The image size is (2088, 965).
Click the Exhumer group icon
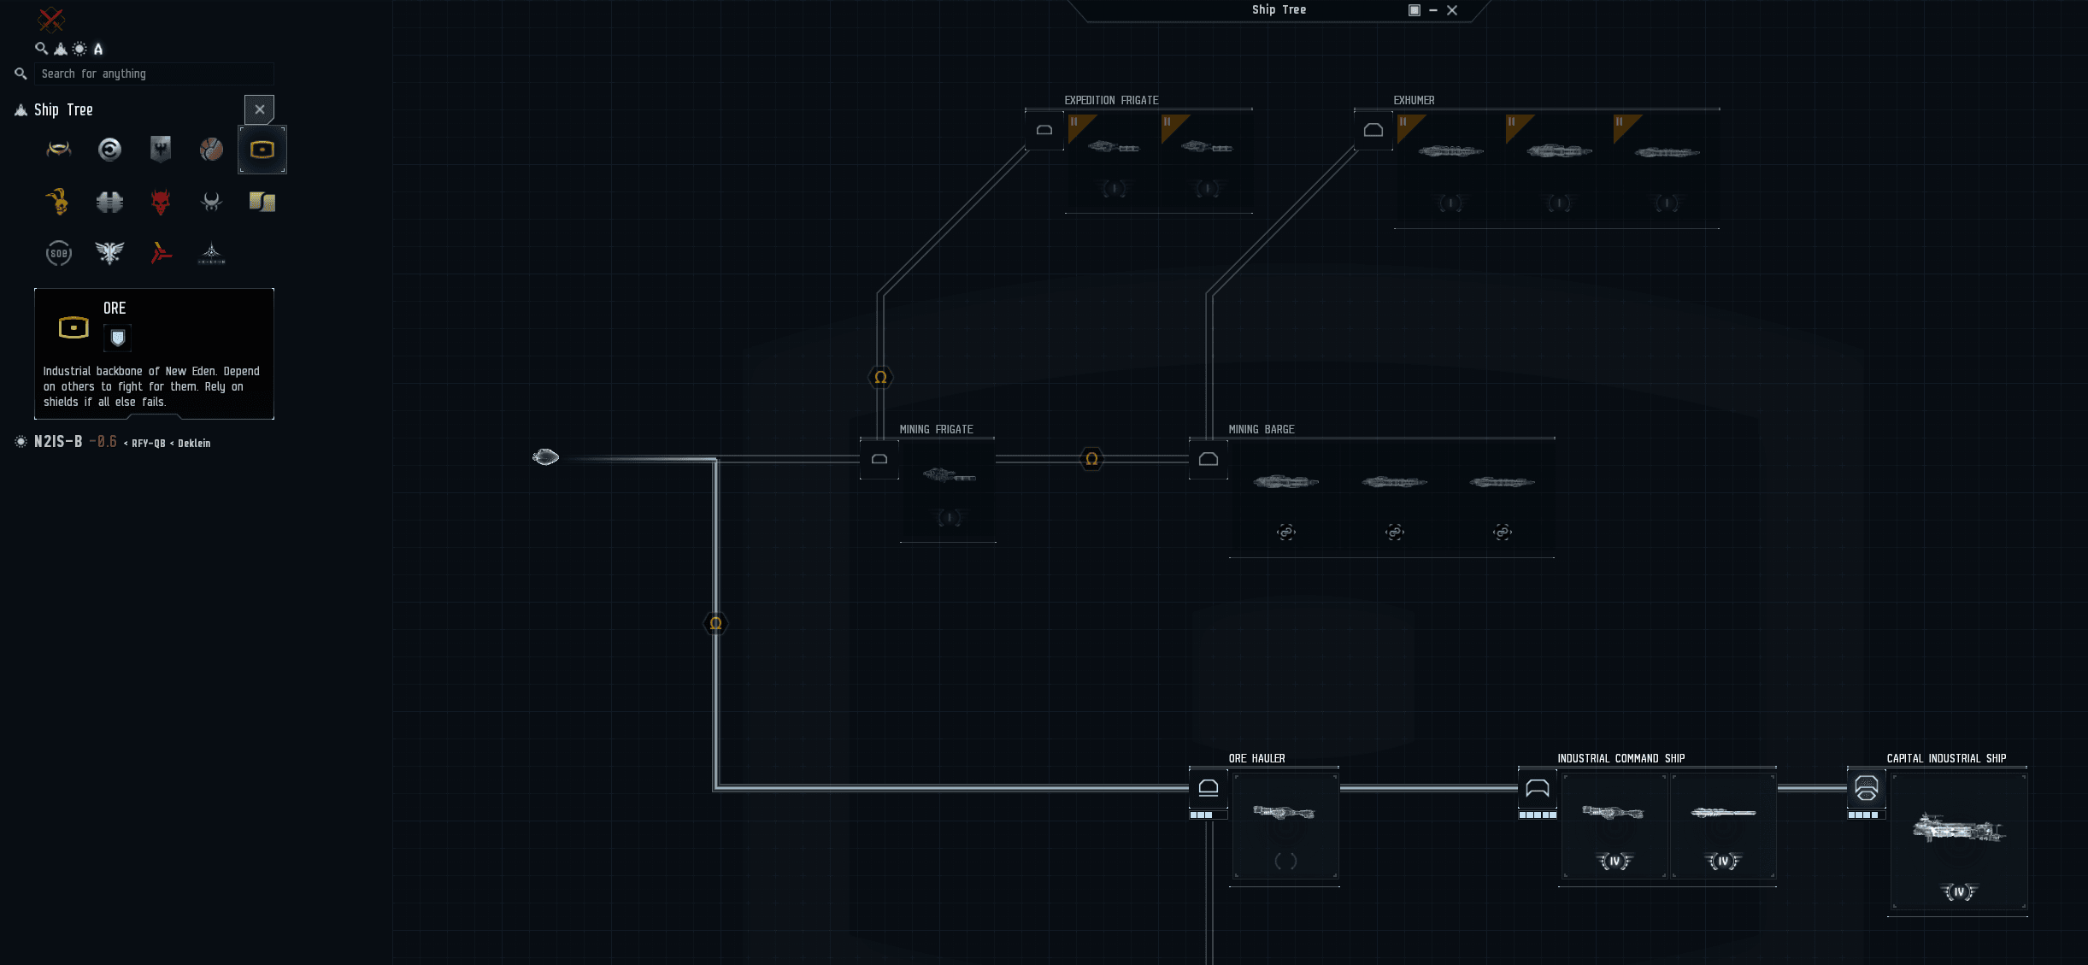click(1373, 130)
